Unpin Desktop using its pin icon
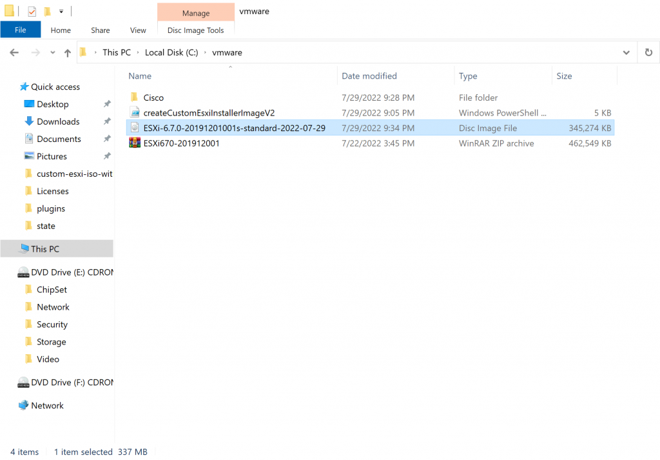 (108, 104)
